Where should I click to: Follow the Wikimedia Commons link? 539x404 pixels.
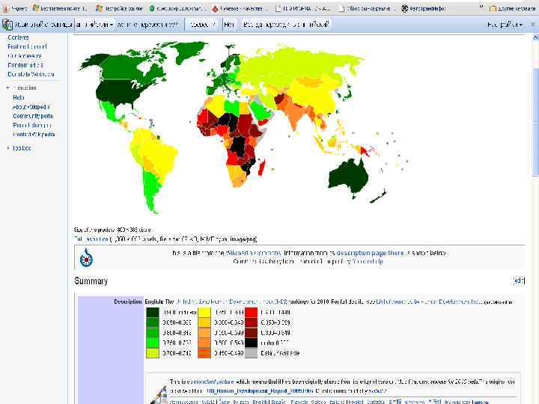tap(253, 253)
